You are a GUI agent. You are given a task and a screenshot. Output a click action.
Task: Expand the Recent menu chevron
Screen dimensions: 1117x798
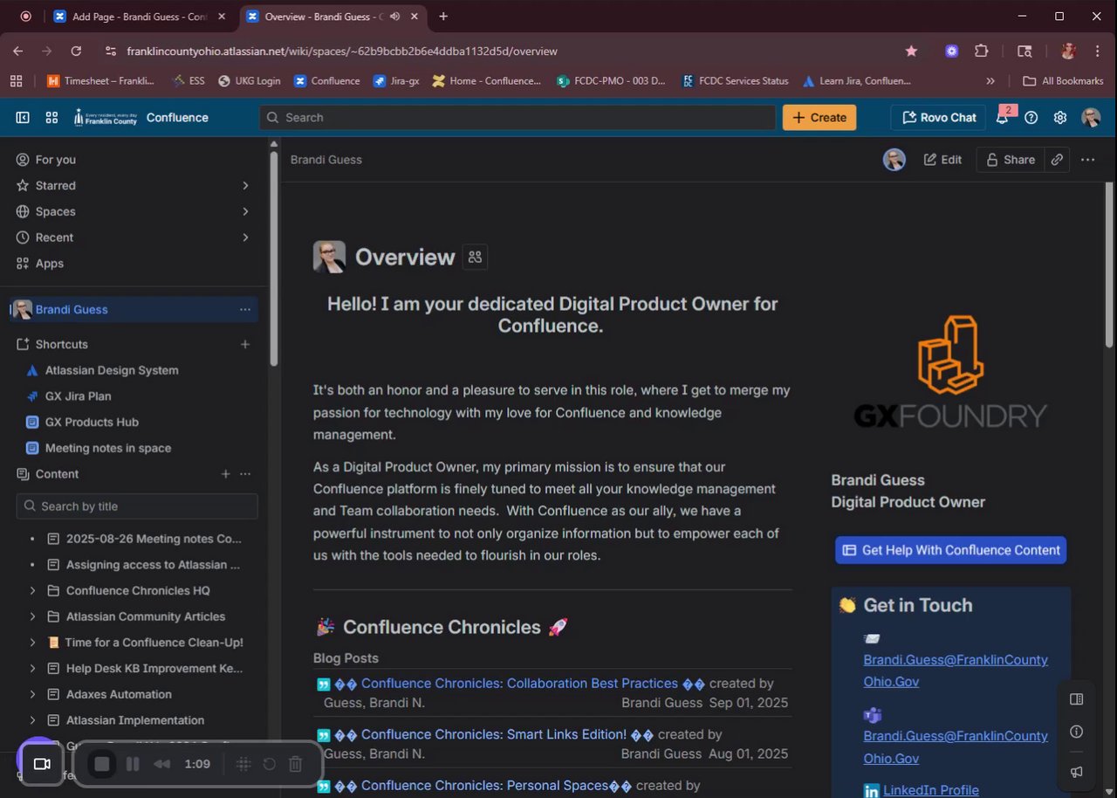click(x=245, y=237)
